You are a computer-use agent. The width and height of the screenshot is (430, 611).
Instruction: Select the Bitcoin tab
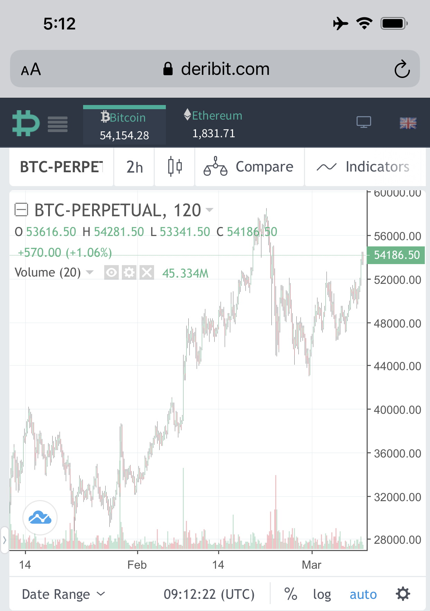[124, 125]
